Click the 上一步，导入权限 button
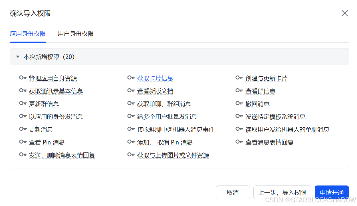 (282, 192)
